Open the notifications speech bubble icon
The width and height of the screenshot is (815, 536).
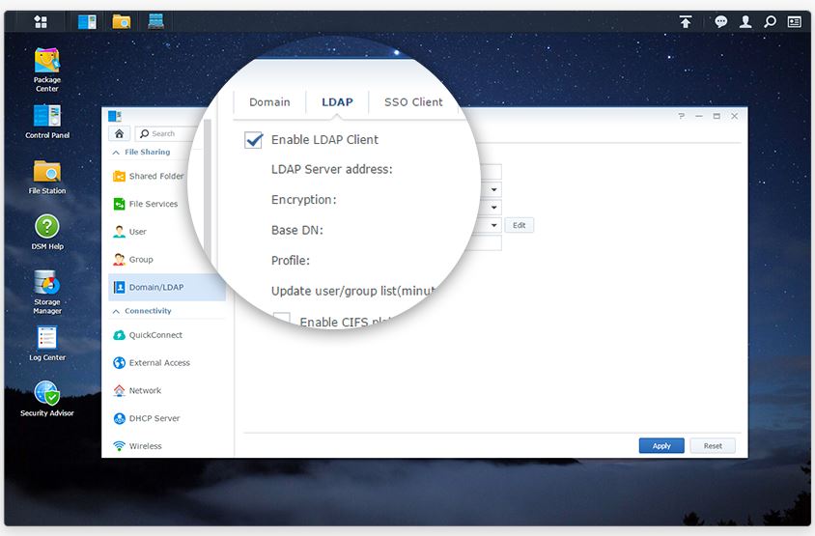pos(720,22)
